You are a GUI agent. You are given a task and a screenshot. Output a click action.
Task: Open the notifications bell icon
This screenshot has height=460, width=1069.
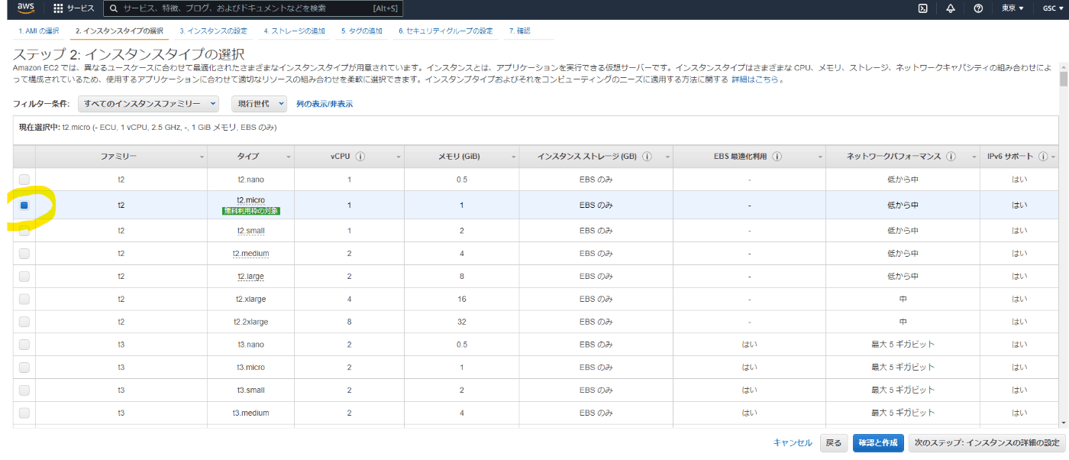point(951,8)
